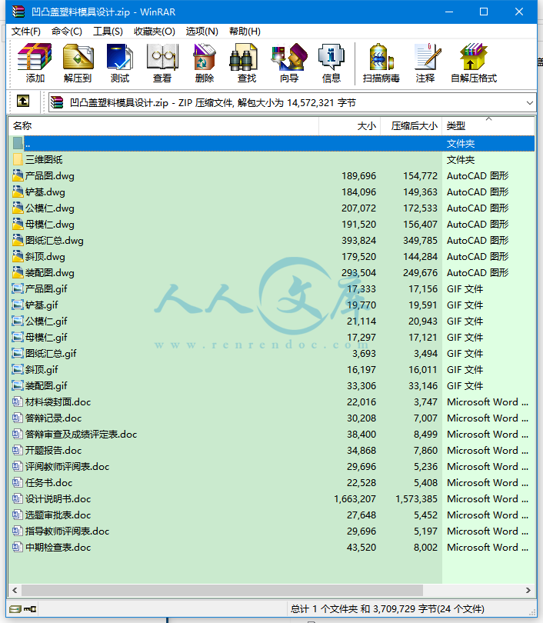Click horizontal scrollbar right arrow
Viewport: 543px width, 623px height.
[528, 590]
